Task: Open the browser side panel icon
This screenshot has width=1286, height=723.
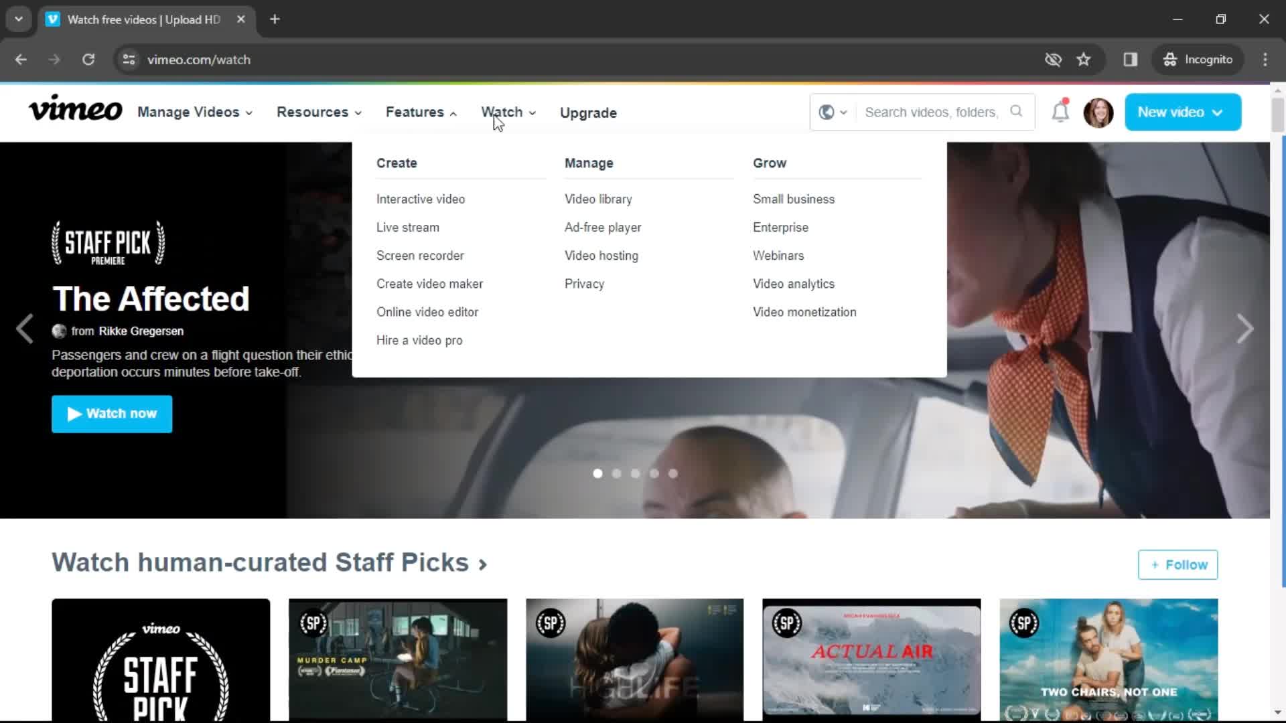Action: [x=1131, y=60]
